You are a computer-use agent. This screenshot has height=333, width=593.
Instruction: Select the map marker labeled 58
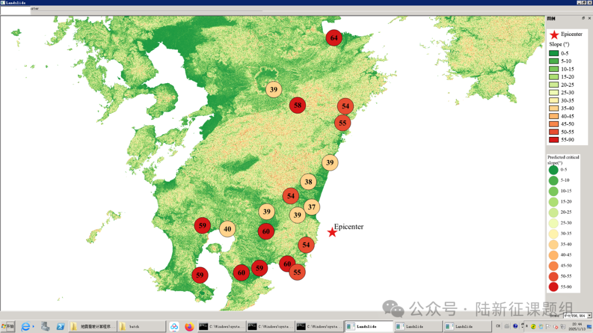(x=297, y=105)
